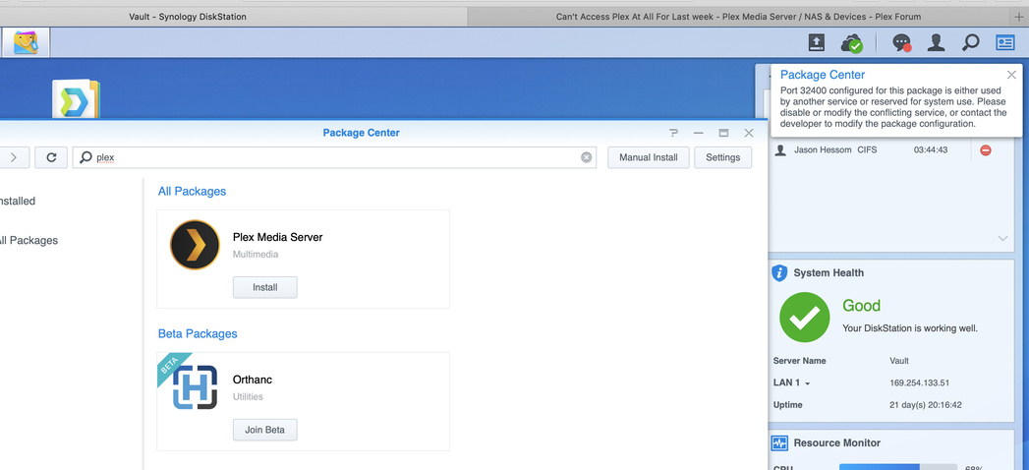Open the Cloud Sync status icon

point(852,43)
